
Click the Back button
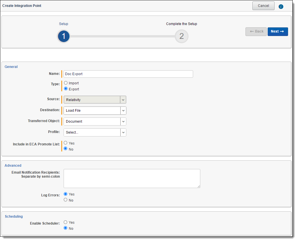(x=256, y=32)
